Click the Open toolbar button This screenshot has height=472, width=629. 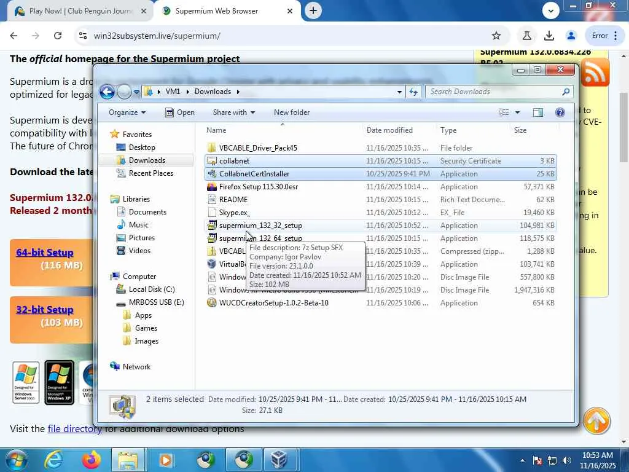[180, 112]
